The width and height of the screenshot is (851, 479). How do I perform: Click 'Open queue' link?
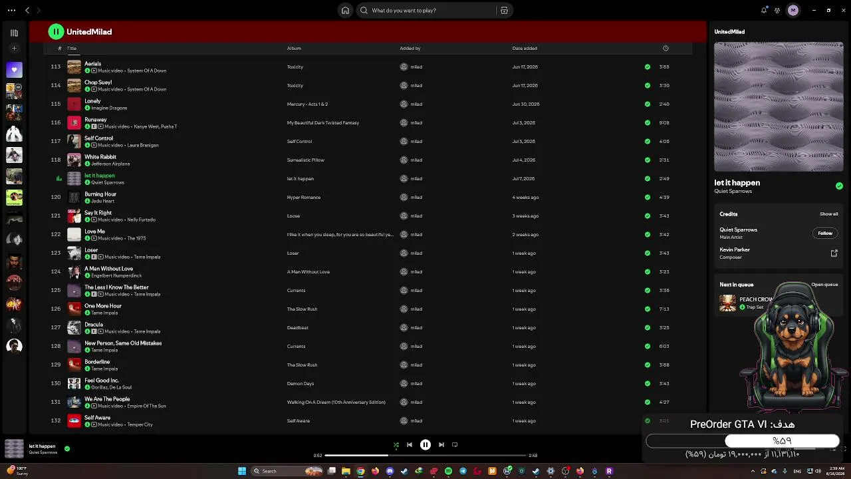tap(824, 285)
